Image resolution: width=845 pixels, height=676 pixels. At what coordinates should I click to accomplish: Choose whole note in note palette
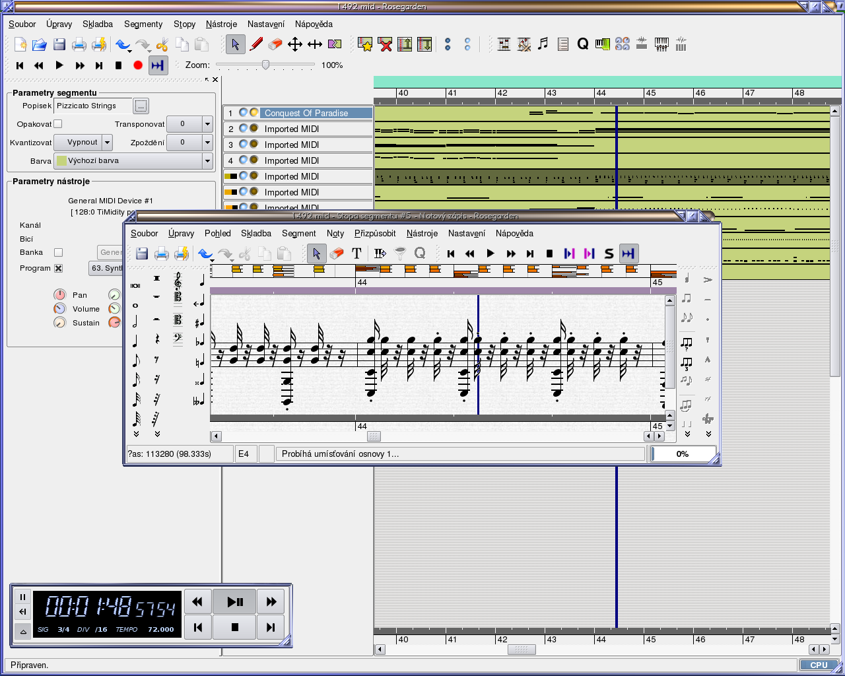[x=135, y=305]
